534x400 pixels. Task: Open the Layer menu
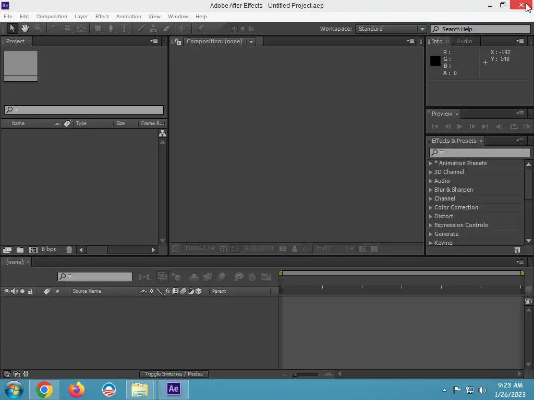(x=81, y=16)
